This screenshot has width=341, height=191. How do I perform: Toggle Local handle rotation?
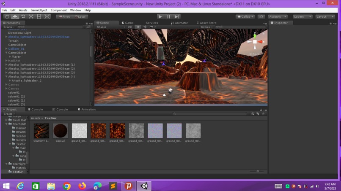pos(80,17)
